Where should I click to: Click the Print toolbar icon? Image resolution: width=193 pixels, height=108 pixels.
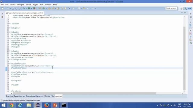19,8
